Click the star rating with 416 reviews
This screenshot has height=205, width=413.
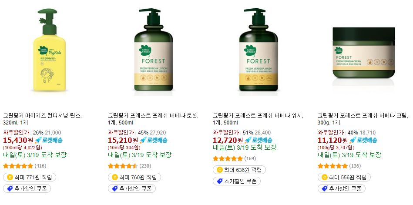pos(18,166)
